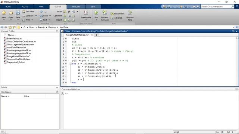Image resolution: width=239 pixels, height=134 pixels.
Task: Open Workspace panel actions menu
Action: coord(57,92)
